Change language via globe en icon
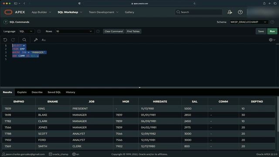 (x=76, y=154)
